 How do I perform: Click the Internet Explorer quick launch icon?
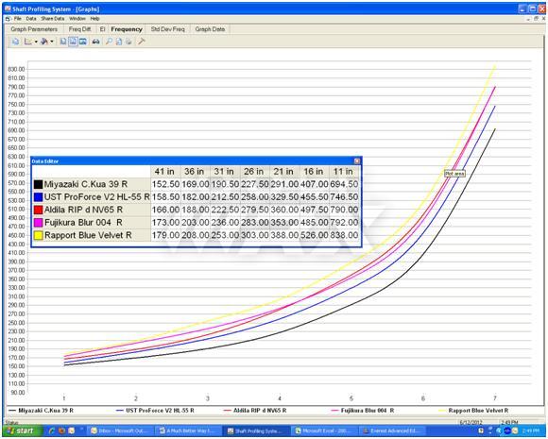point(52,431)
